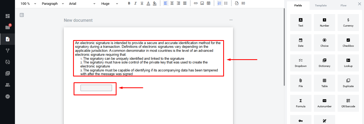This screenshot has height=124, width=364.
Task: Toggle italic text formatting
Action: pos(135,3)
